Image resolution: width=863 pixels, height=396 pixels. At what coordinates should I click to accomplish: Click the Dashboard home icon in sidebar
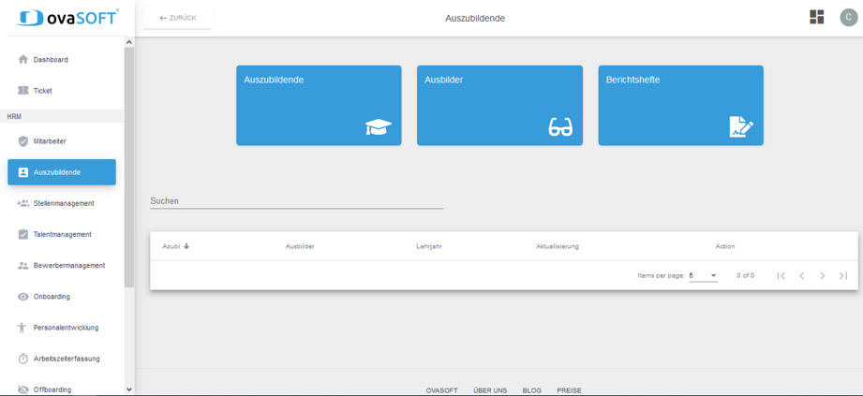click(23, 60)
